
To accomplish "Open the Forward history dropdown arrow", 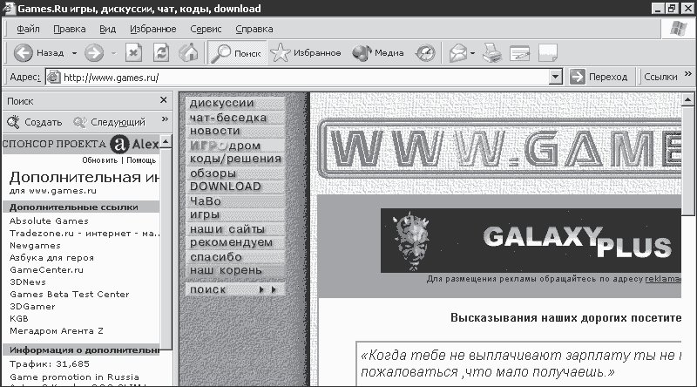I will [114, 53].
